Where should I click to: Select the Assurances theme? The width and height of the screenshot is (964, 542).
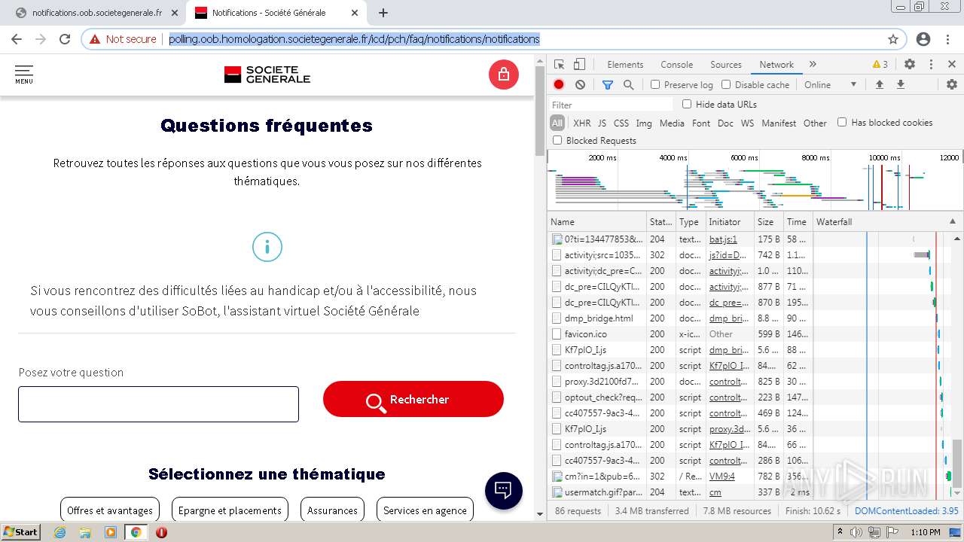coord(332,510)
